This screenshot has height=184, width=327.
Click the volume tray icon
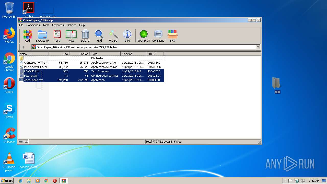(x=303, y=181)
